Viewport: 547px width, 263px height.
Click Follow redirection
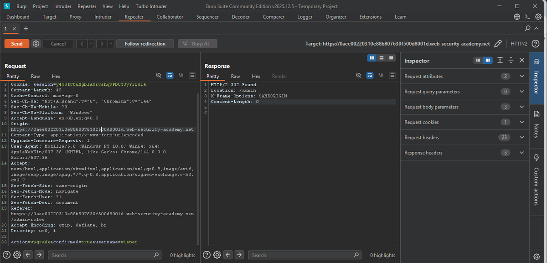tap(145, 44)
